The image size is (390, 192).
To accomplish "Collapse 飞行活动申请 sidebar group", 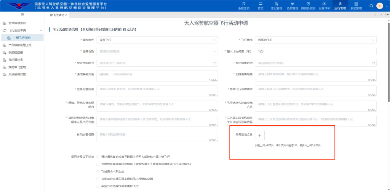I will (x=22, y=30).
